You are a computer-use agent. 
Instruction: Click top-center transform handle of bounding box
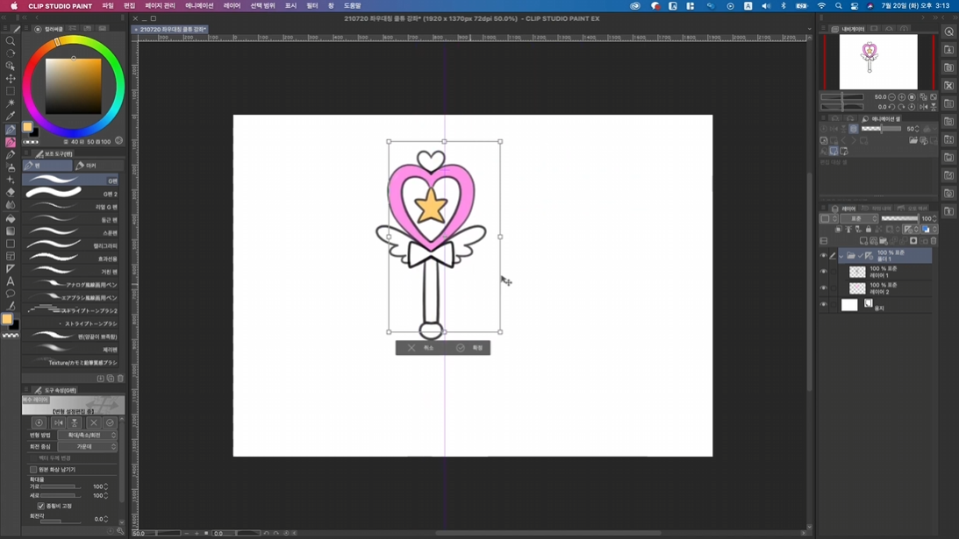[x=445, y=141]
